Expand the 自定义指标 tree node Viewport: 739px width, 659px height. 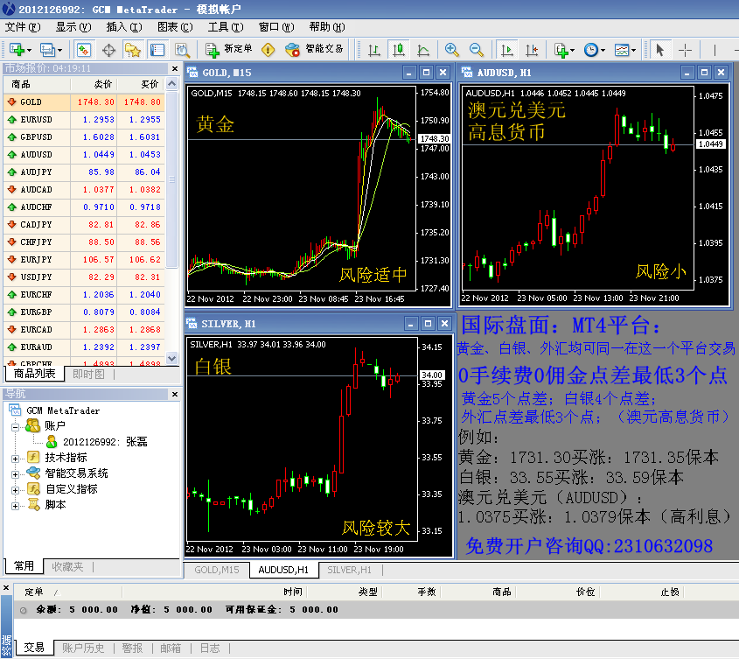click(15, 490)
